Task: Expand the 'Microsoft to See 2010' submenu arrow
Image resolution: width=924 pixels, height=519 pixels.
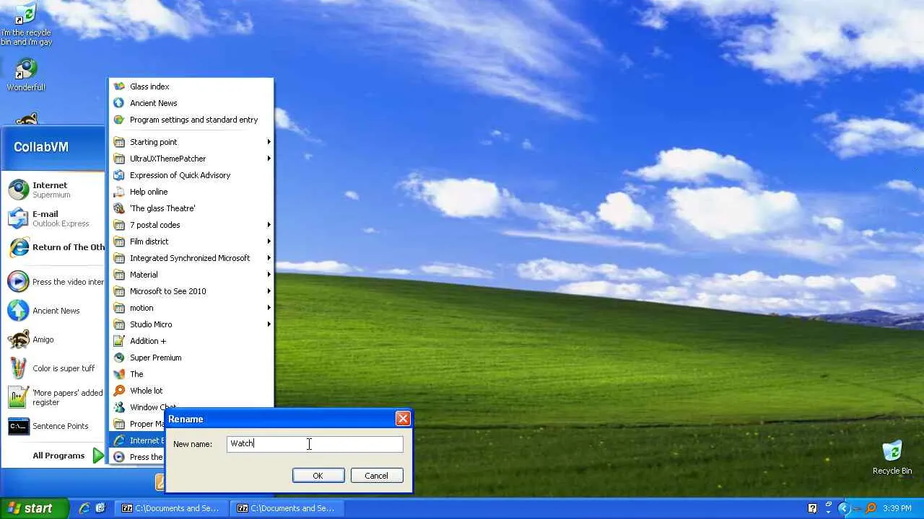Action: 269,291
